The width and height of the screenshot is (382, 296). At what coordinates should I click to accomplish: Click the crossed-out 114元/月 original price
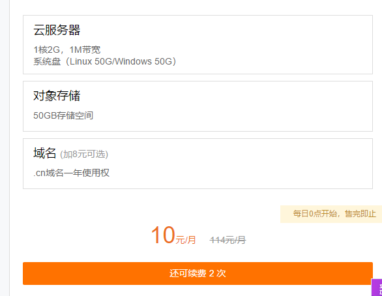pyautogui.click(x=228, y=240)
